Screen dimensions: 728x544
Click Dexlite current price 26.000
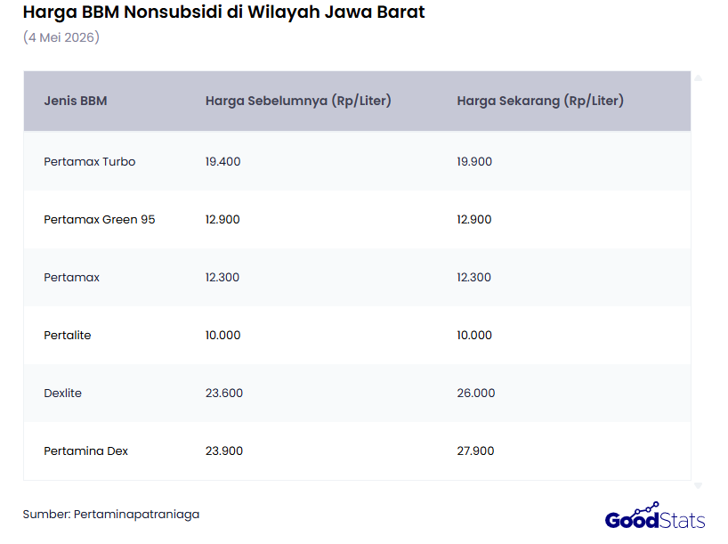[x=476, y=393]
